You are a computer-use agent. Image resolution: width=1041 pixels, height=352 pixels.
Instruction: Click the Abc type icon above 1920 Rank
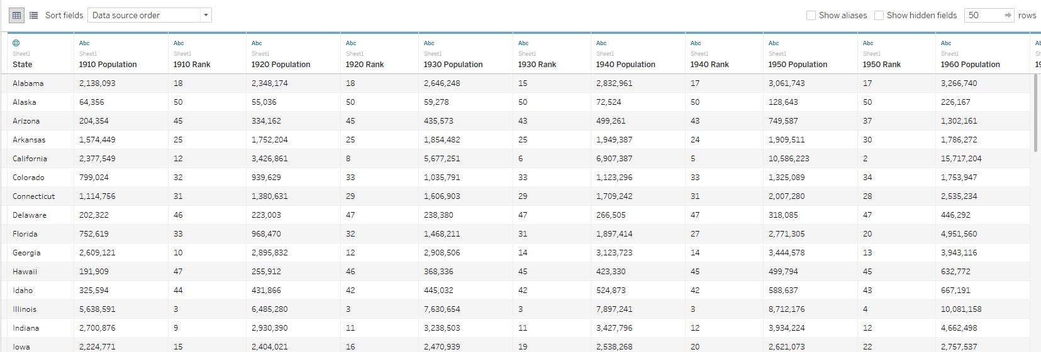[x=351, y=43]
